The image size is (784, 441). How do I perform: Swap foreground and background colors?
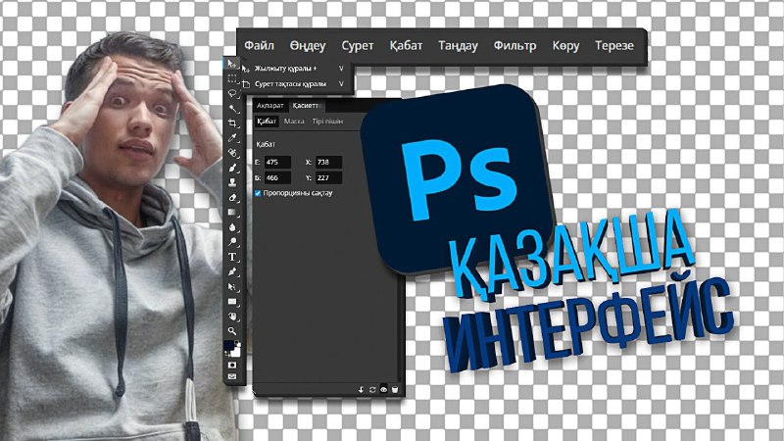pyautogui.click(x=227, y=354)
